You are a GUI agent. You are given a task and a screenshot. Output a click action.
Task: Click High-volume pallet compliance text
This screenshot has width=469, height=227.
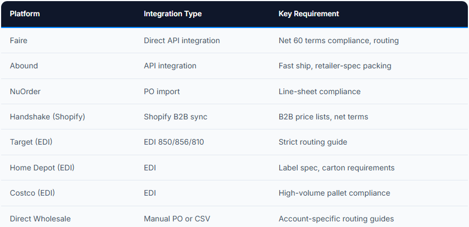pos(335,193)
